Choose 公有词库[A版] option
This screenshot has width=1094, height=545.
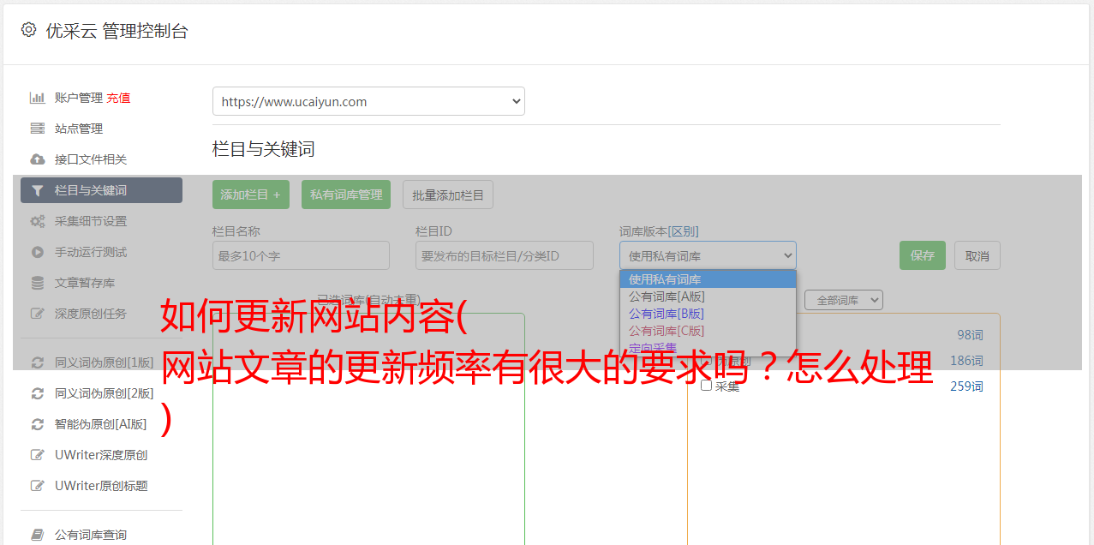click(x=708, y=296)
